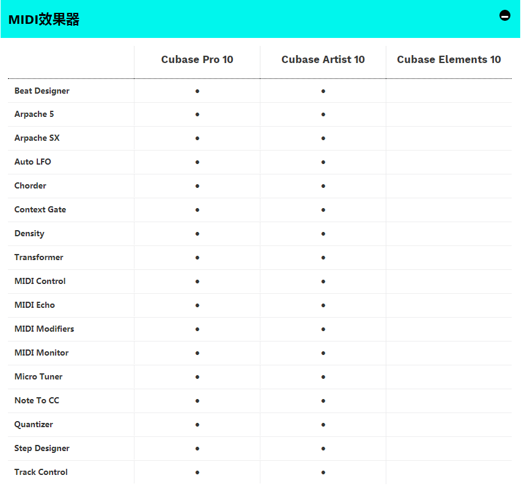Click Chorder dot under Cubase Artist 10

coord(323,186)
